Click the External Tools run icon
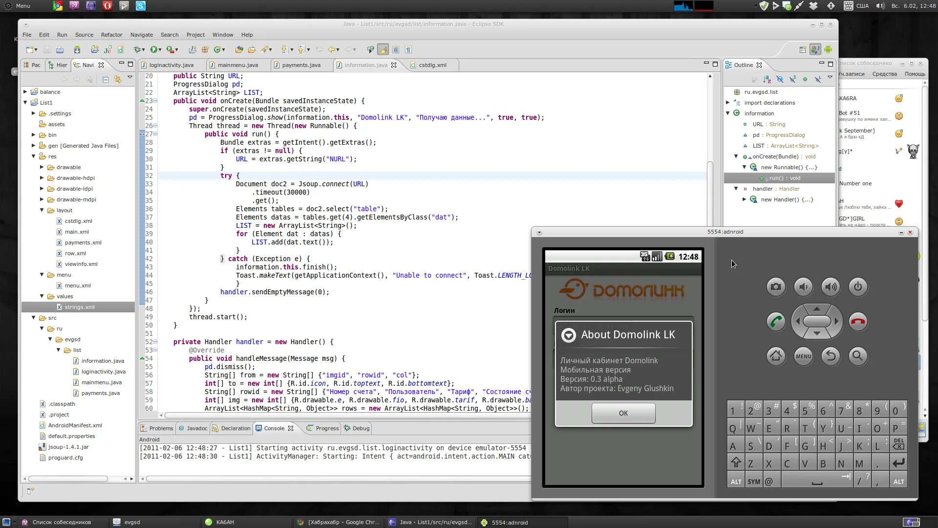Viewport: 938px width, 528px height. tap(170, 50)
